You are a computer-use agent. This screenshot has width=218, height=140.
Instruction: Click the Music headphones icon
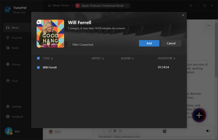8,28
